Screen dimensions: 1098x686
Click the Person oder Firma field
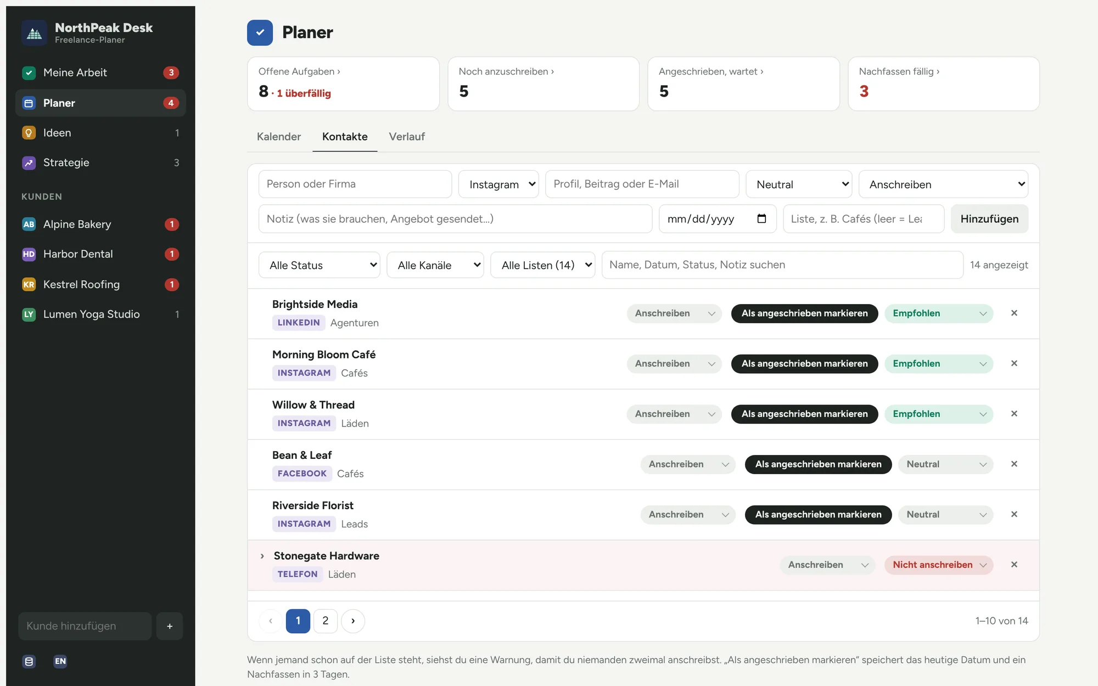pyautogui.click(x=355, y=184)
